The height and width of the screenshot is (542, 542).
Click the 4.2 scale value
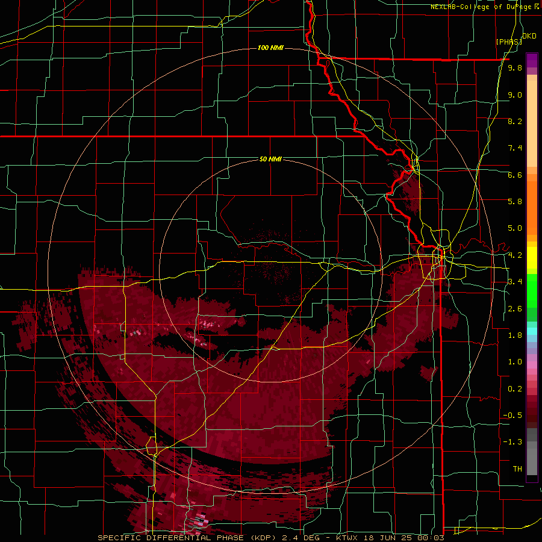tap(515, 255)
